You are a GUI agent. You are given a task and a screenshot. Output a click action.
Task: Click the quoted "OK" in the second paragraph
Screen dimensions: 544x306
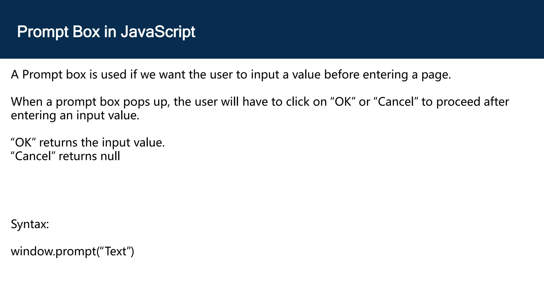(343, 102)
